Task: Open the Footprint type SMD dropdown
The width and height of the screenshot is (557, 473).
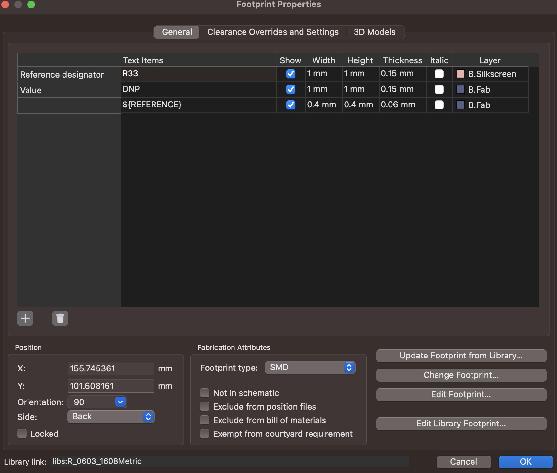Action: (x=310, y=368)
